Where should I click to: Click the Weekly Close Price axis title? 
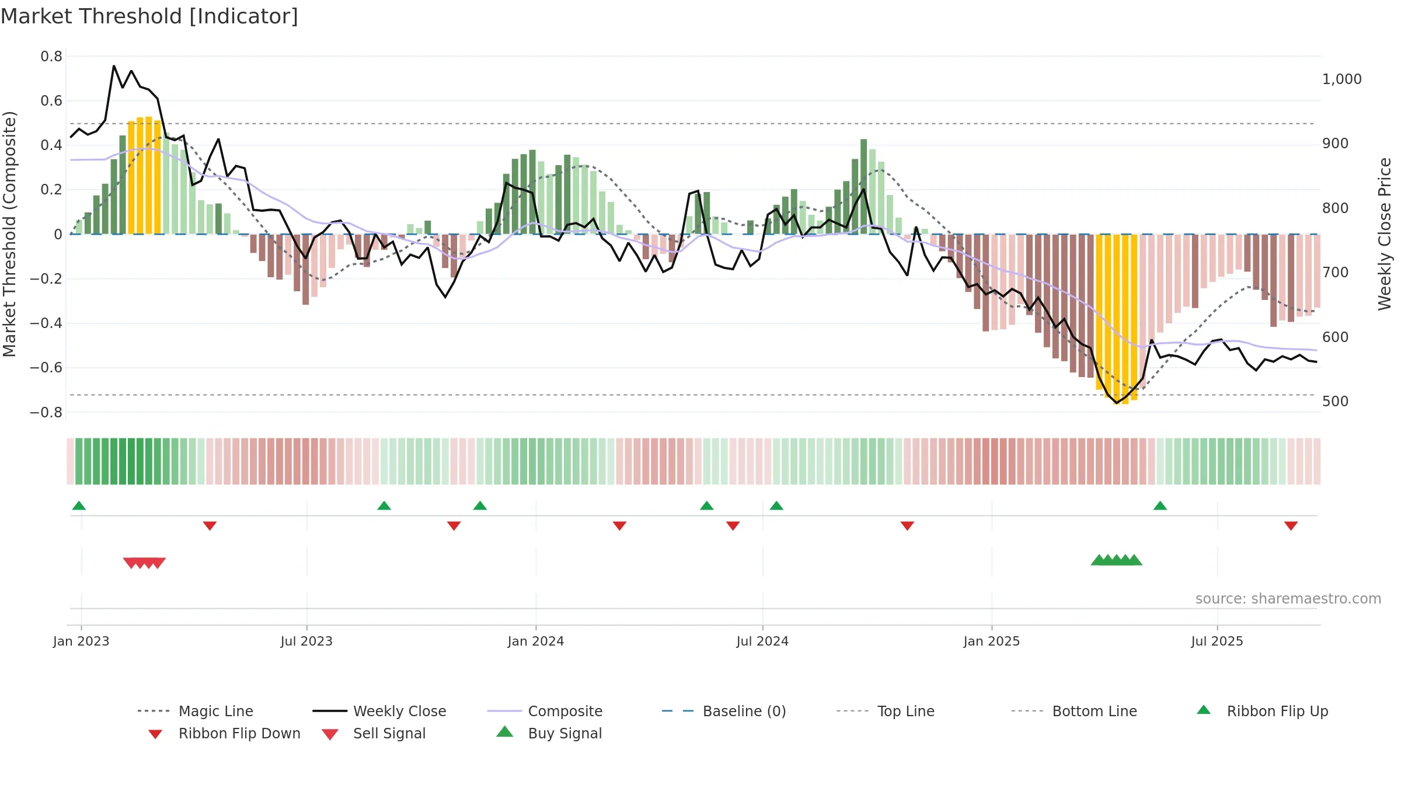[x=1385, y=233]
